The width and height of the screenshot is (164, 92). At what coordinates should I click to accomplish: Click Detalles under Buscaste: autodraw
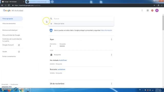(x=52, y=73)
